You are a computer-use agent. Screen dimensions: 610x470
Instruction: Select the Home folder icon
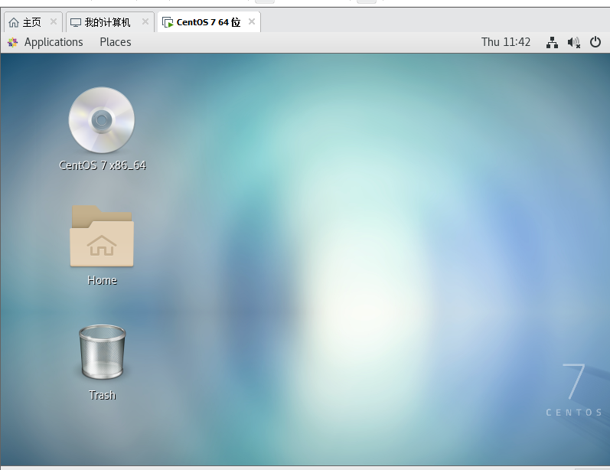tap(102, 237)
